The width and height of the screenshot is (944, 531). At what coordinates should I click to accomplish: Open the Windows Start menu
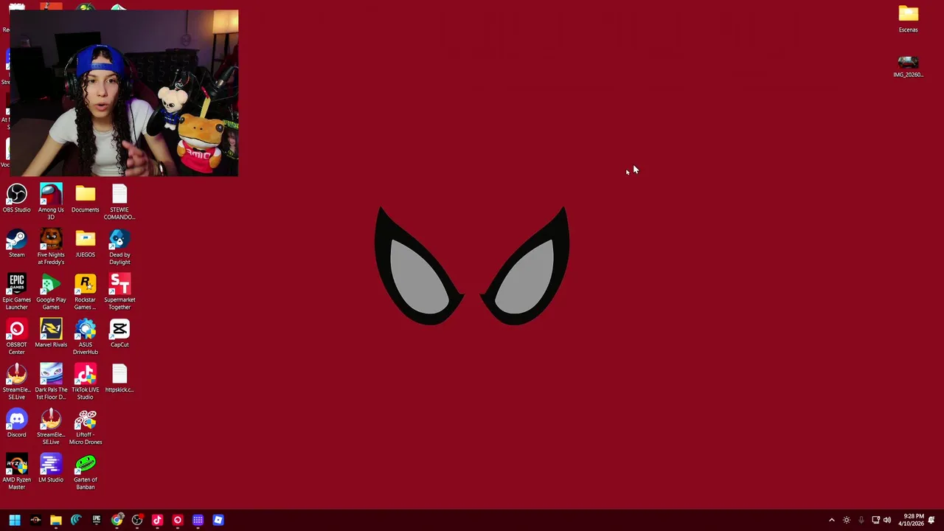[x=15, y=520]
